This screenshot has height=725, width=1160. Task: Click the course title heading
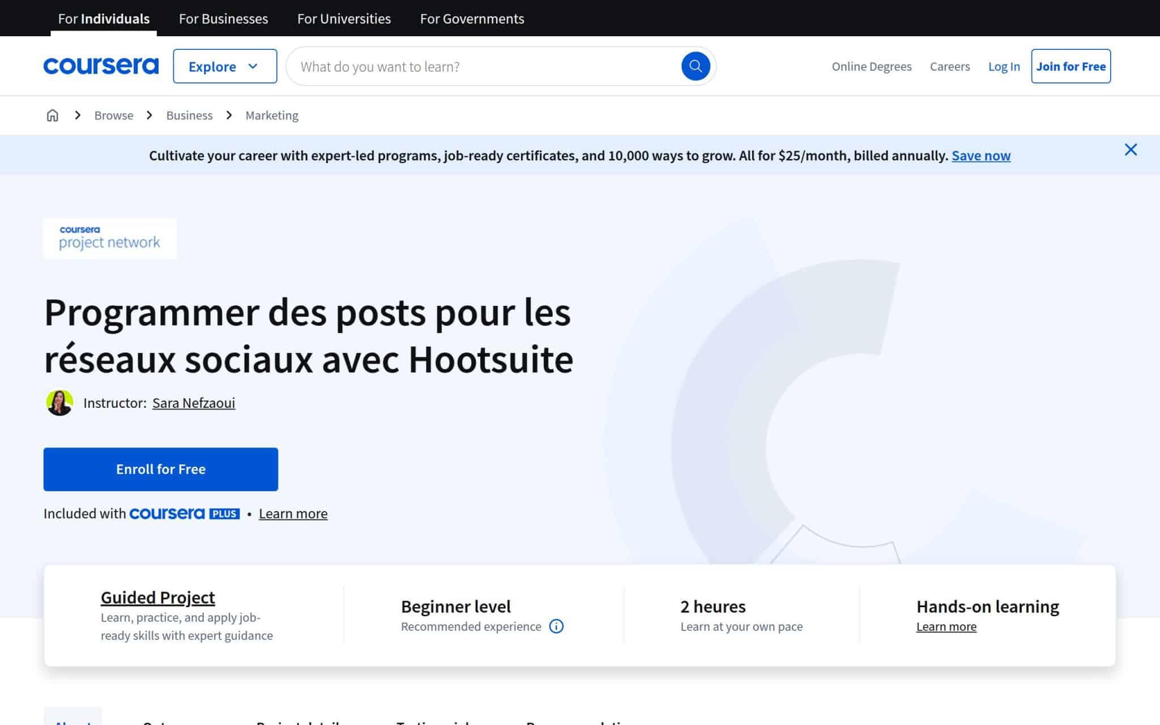(309, 335)
